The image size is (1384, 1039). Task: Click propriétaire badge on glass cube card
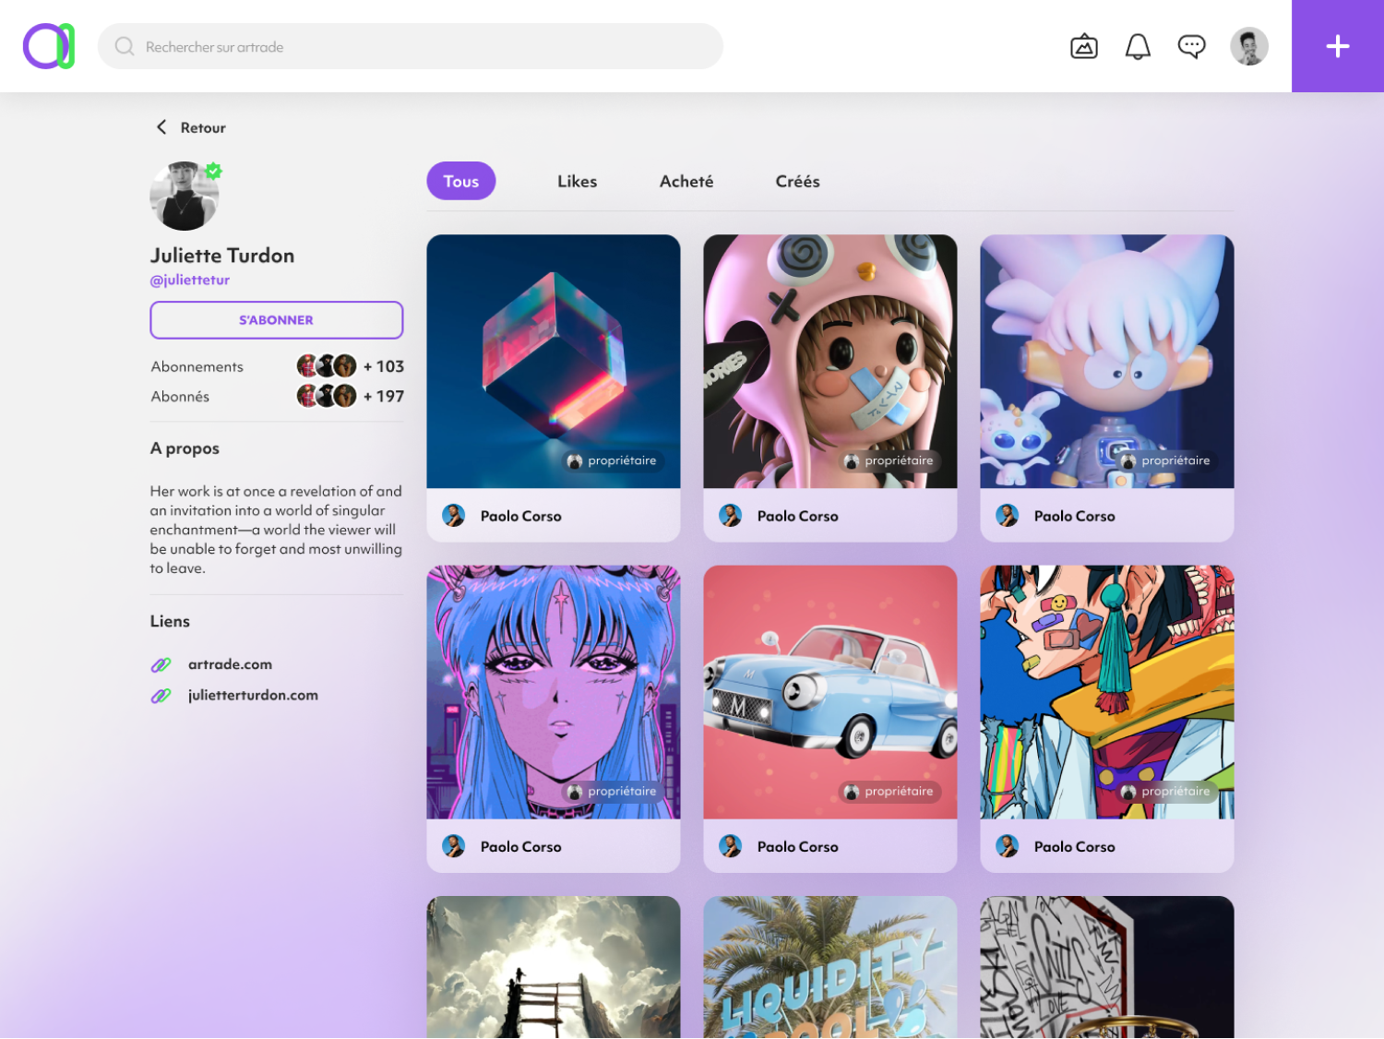(x=613, y=460)
